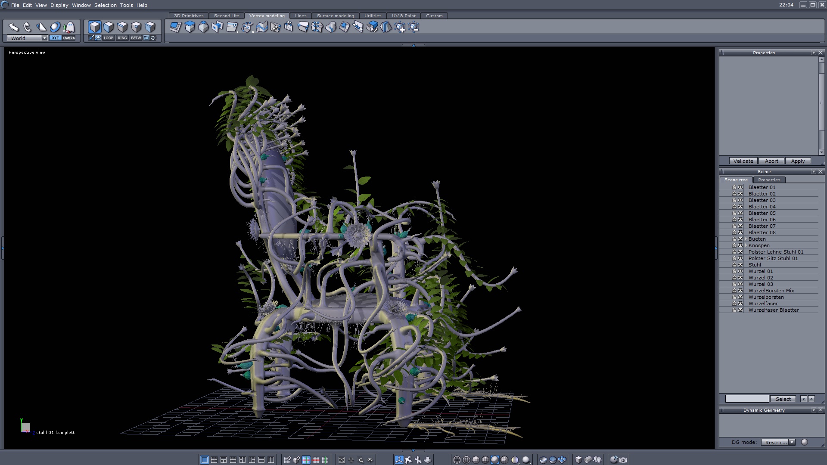Toggle lock on Wurzel 02
Screen dimensions: 827x465
(734, 278)
